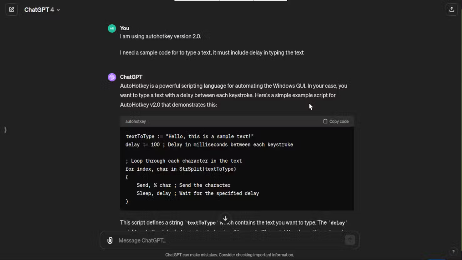Screen dimensions: 462x260
Task: Click the purple ChatGPT logo avatar
Action: (112, 77)
